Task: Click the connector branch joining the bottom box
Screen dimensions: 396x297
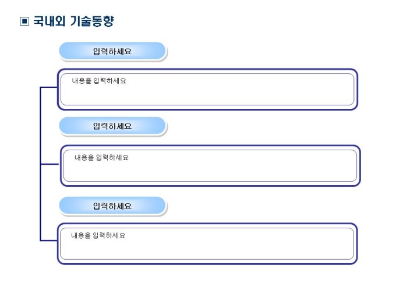Action: coord(49,240)
